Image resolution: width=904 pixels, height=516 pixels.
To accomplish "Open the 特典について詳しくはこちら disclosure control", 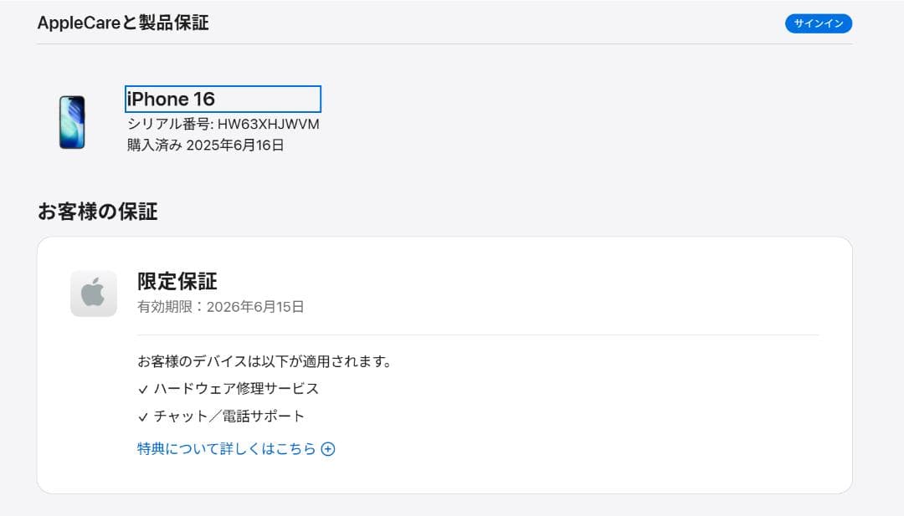I will pyautogui.click(x=328, y=448).
